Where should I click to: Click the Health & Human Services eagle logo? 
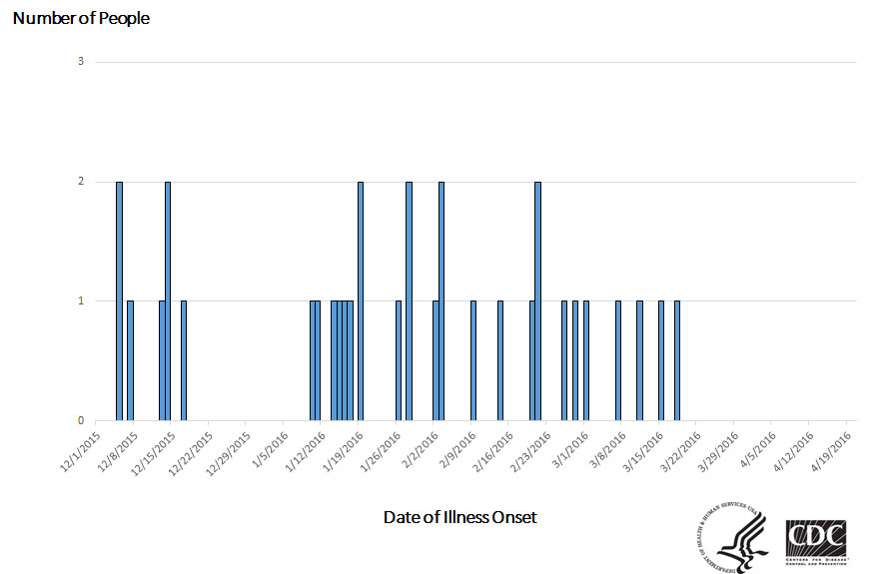[x=732, y=538]
